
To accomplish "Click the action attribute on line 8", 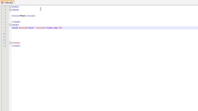I will [40, 28].
